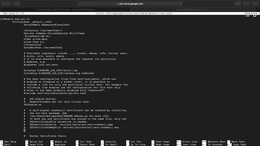
Task: Click the 'Modified' status in nano's title bar
Action: 251,13
